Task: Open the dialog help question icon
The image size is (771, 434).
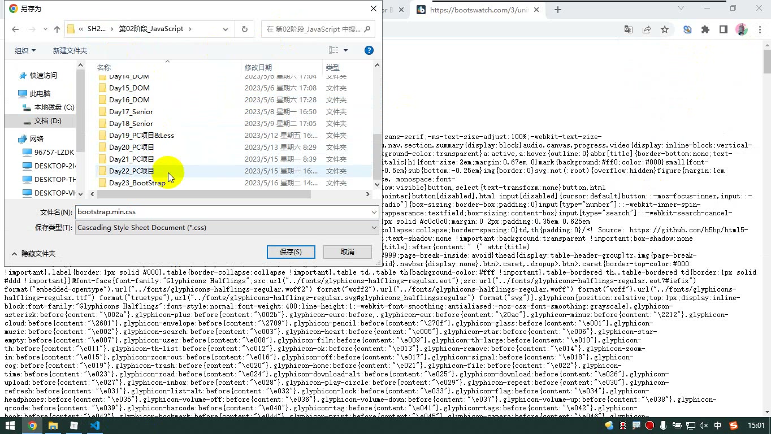Action: click(369, 50)
